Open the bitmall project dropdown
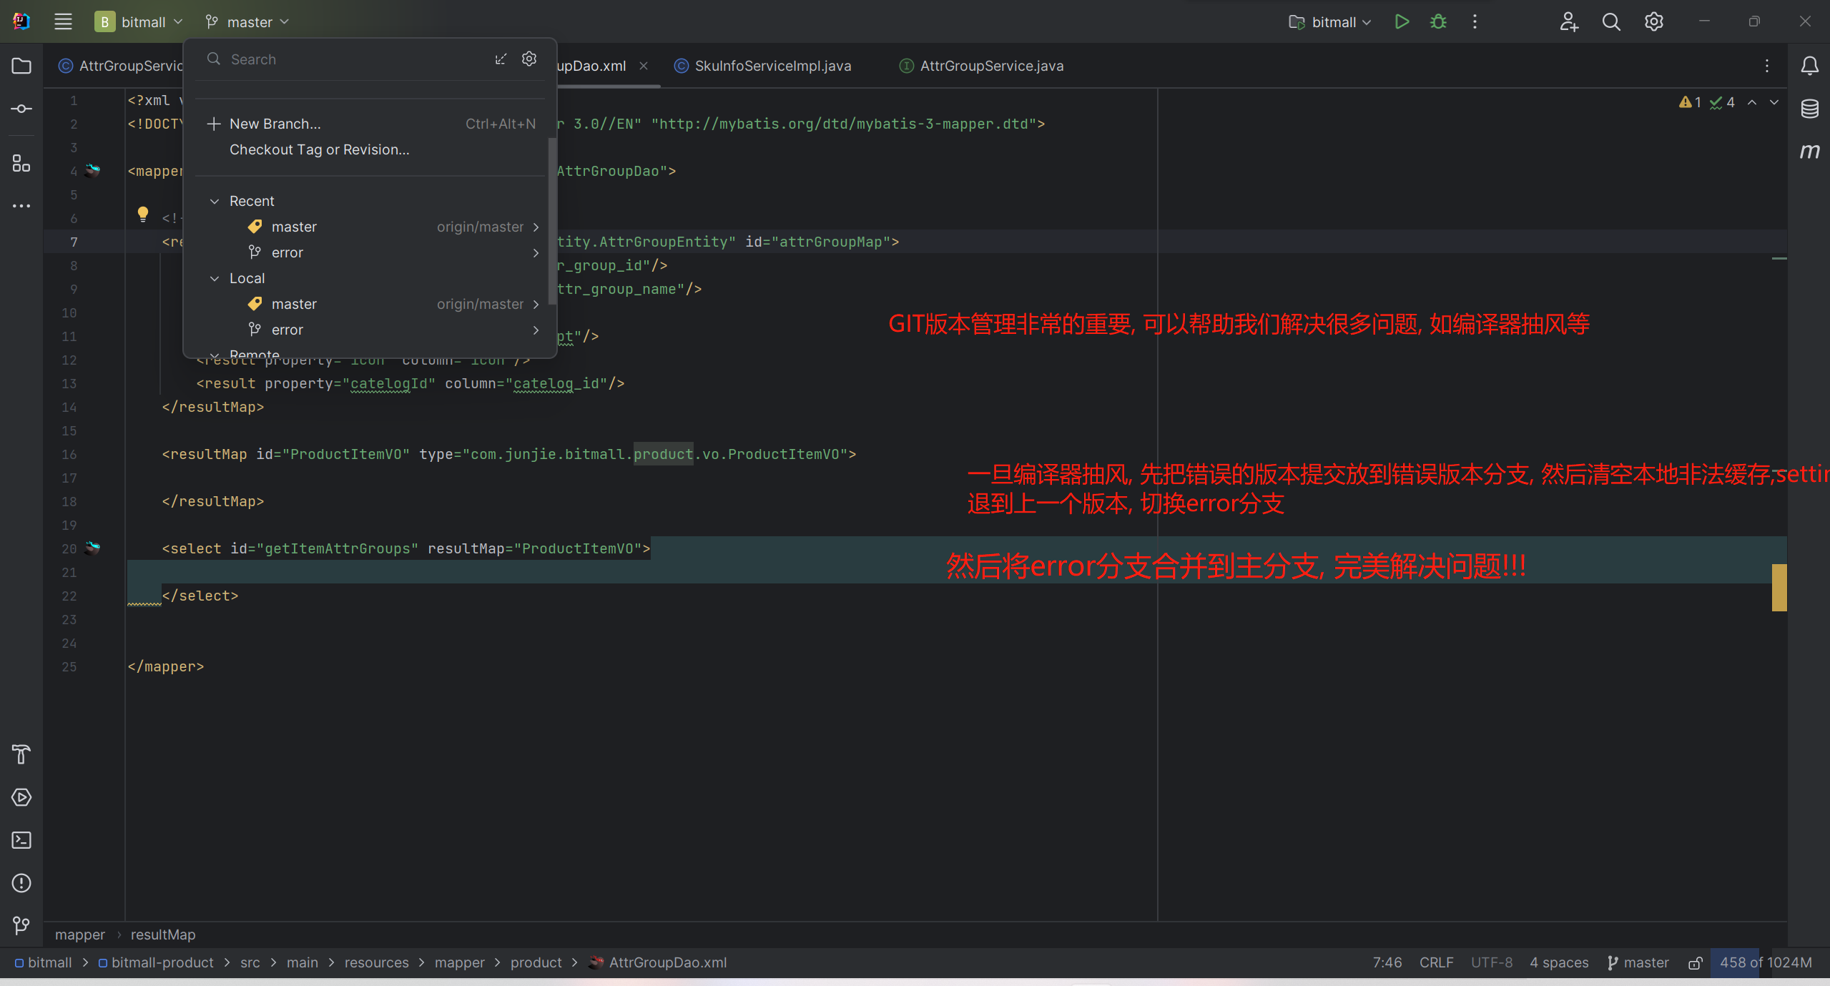Image resolution: width=1830 pixels, height=986 pixels. pos(139,22)
